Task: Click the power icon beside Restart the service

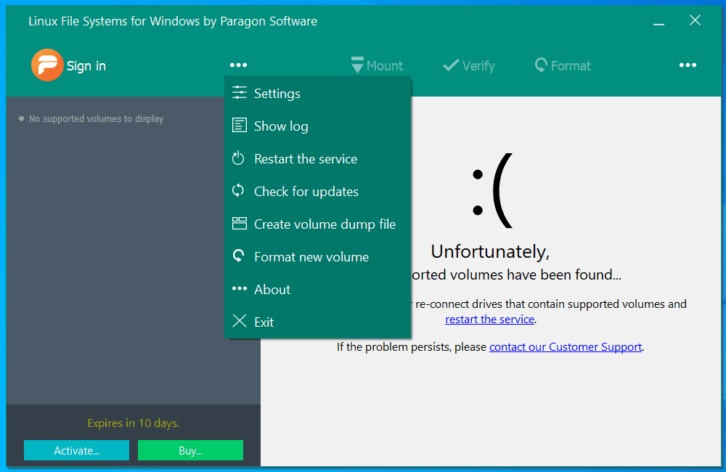Action: (x=238, y=158)
